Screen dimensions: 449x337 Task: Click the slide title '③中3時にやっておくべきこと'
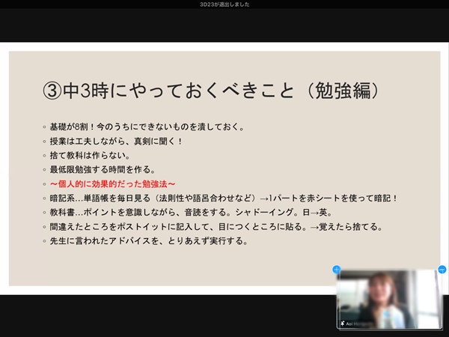[171, 91]
